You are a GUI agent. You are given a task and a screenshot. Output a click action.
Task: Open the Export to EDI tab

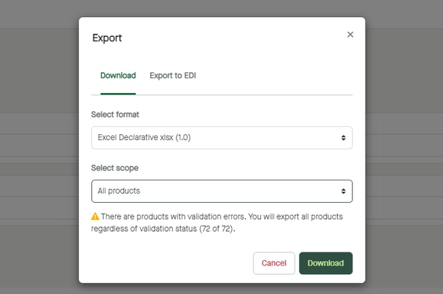(x=173, y=76)
